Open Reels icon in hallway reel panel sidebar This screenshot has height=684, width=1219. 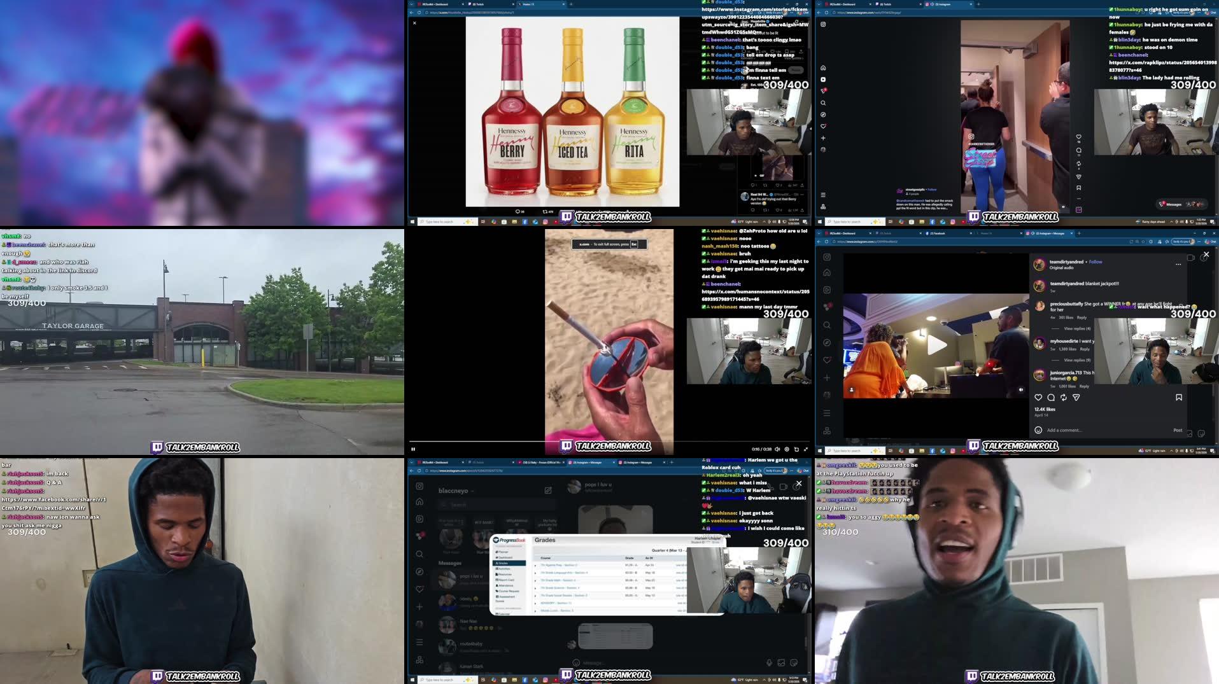(x=823, y=80)
